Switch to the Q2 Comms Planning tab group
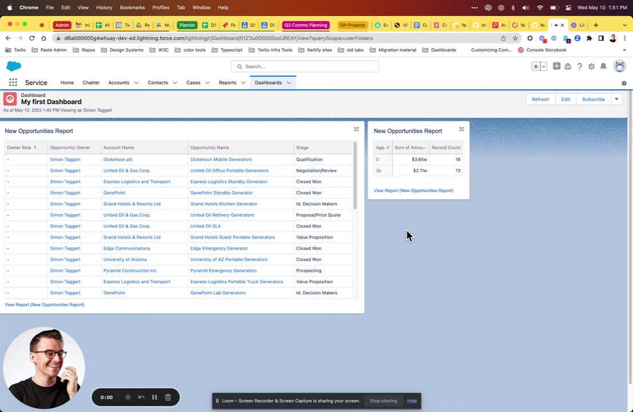This screenshot has height=412, width=633. (x=306, y=25)
